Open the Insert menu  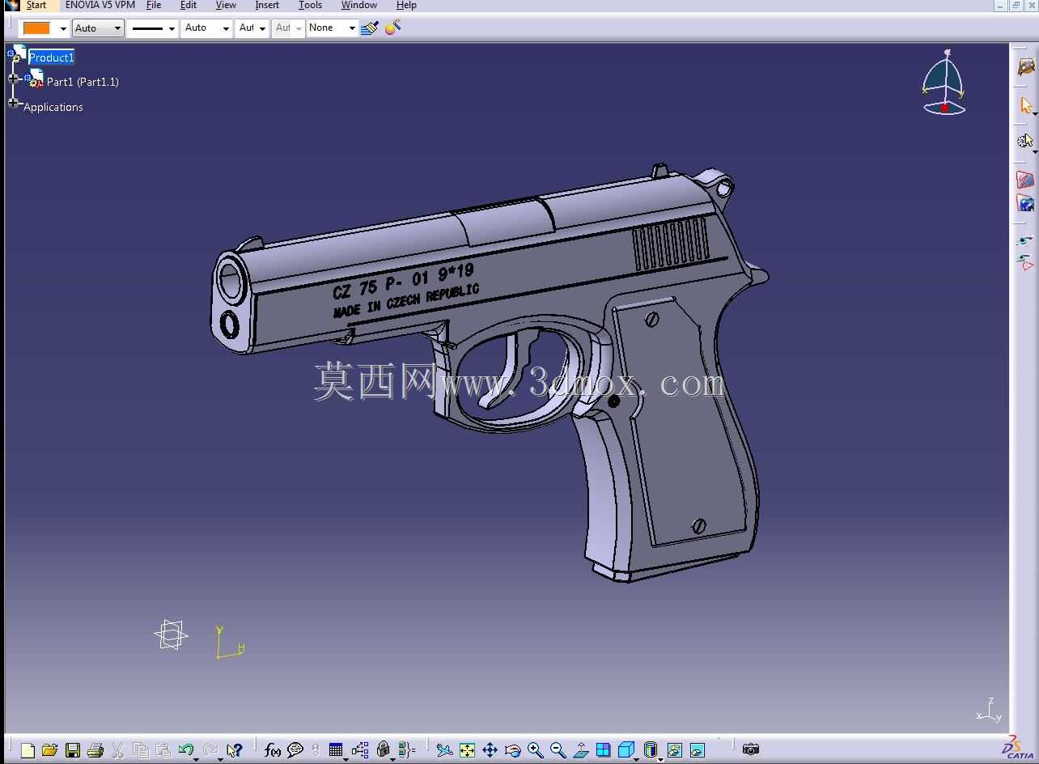267,6
